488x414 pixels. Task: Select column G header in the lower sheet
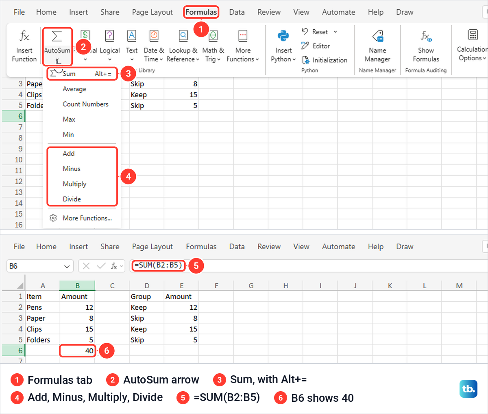click(x=251, y=285)
